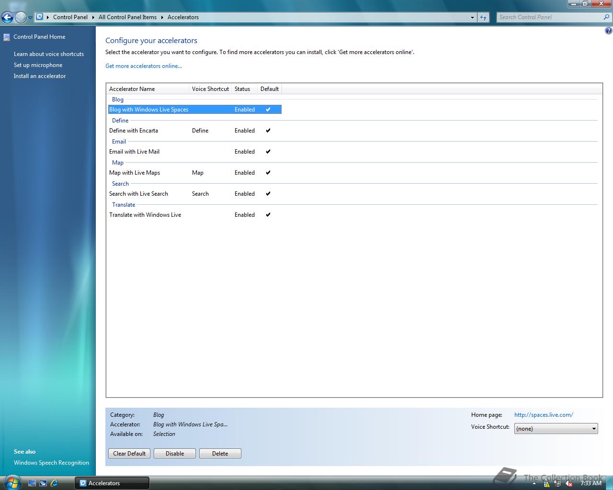This screenshot has width=613, height=490.
Task: Select Search with Live Search accelerator
Action: [x=138, y=194]
